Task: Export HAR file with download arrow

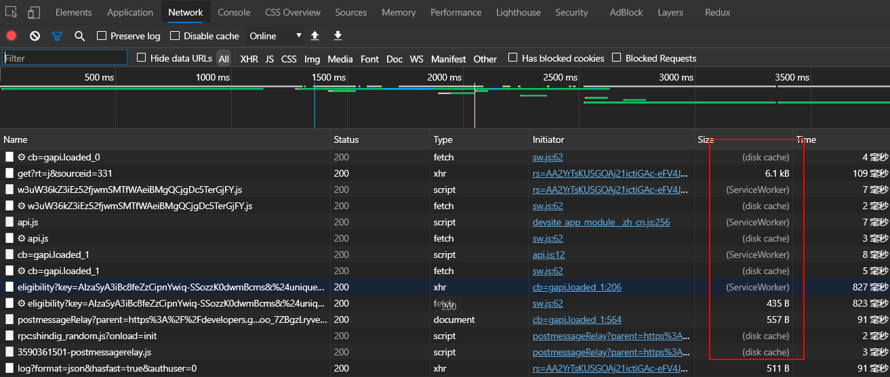Action: click(x=338, y=35)
